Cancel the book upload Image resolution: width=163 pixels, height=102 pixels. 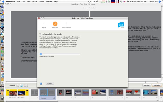pyautogui.click(x=50, y=84)
